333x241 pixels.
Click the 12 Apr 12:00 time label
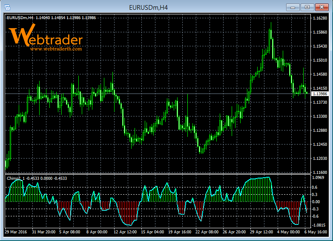[x=125, y=232]
